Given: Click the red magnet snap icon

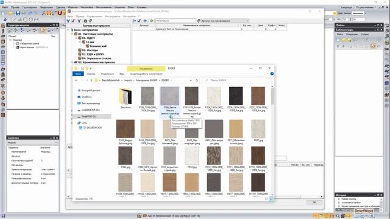Looking at the screenshot, I should point(60,13).
